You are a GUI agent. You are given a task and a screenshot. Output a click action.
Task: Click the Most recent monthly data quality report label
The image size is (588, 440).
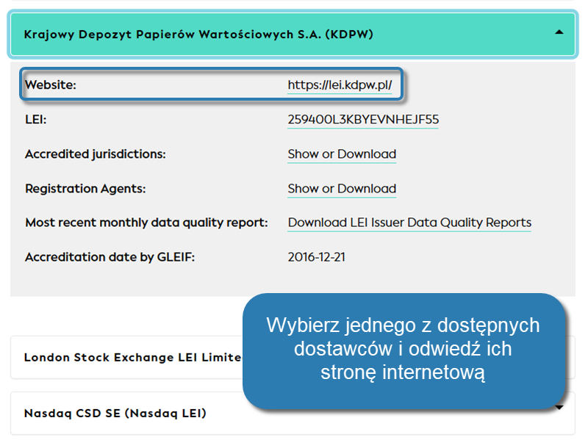146,223
